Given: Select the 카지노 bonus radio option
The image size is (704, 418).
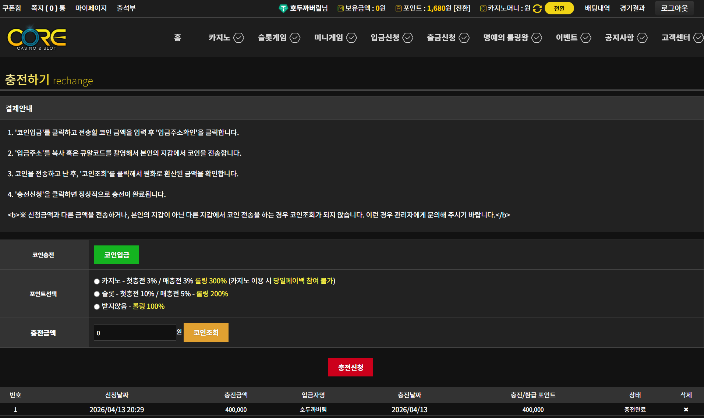Looking at the screenshot, I should pyautogui.click(x=97, y=281).
